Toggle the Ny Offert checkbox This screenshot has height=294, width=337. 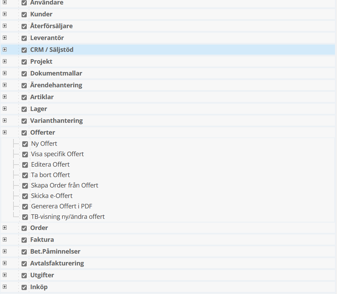(25, 144)
